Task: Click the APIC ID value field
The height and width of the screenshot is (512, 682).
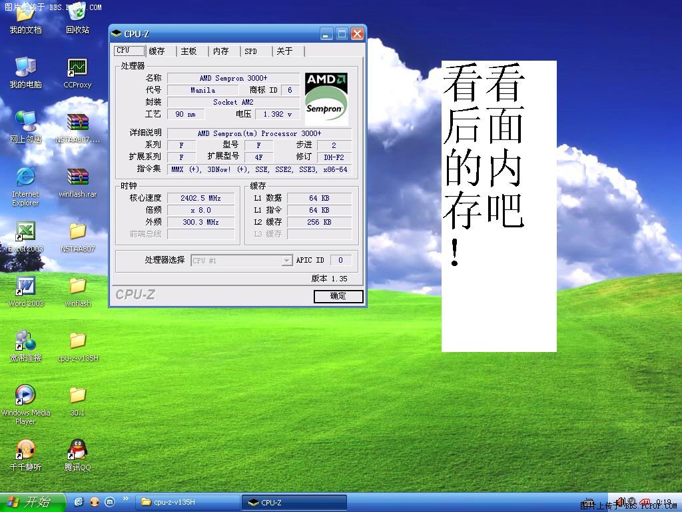Action: coord(340,261)
